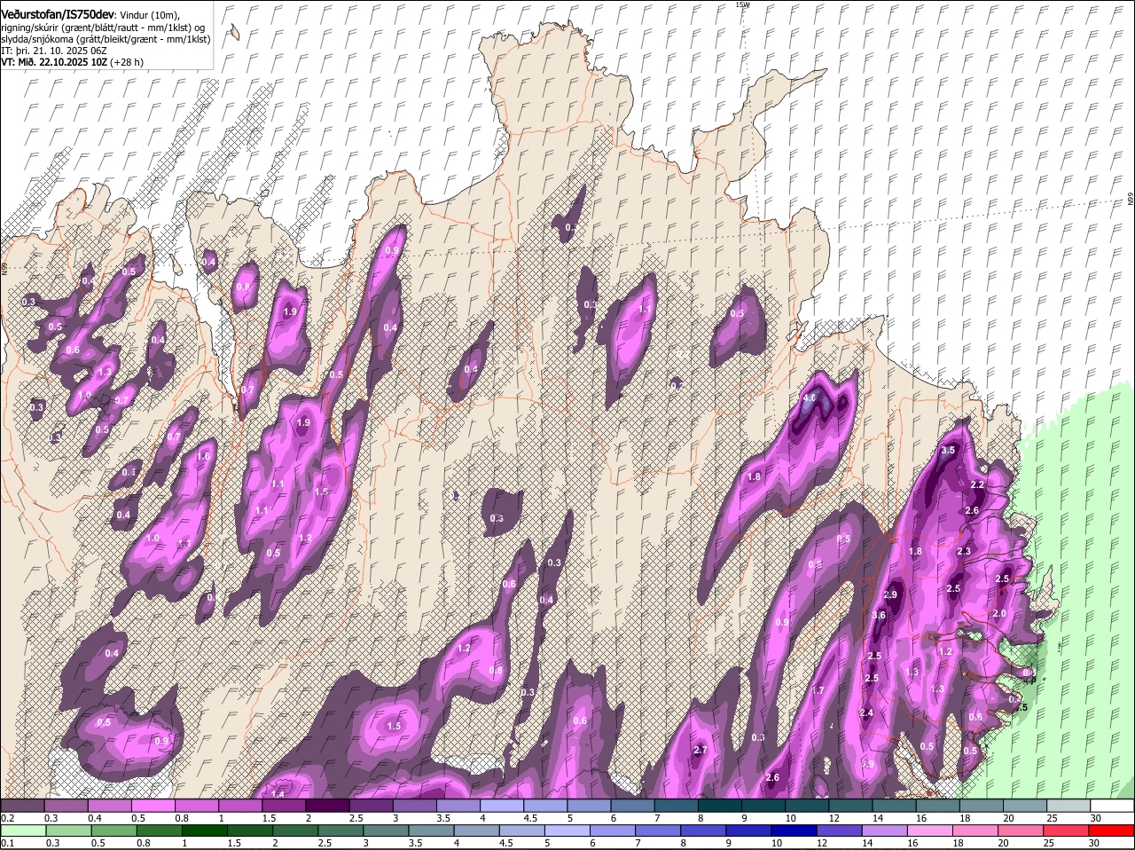Click the '2.0' precipitation value on the map
This screenshot has height=850, width=1135.
click(999, 614)
